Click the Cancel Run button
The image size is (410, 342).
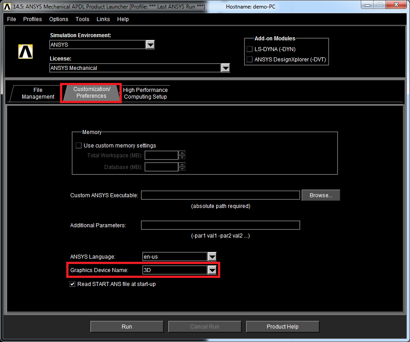coord(205,327)
